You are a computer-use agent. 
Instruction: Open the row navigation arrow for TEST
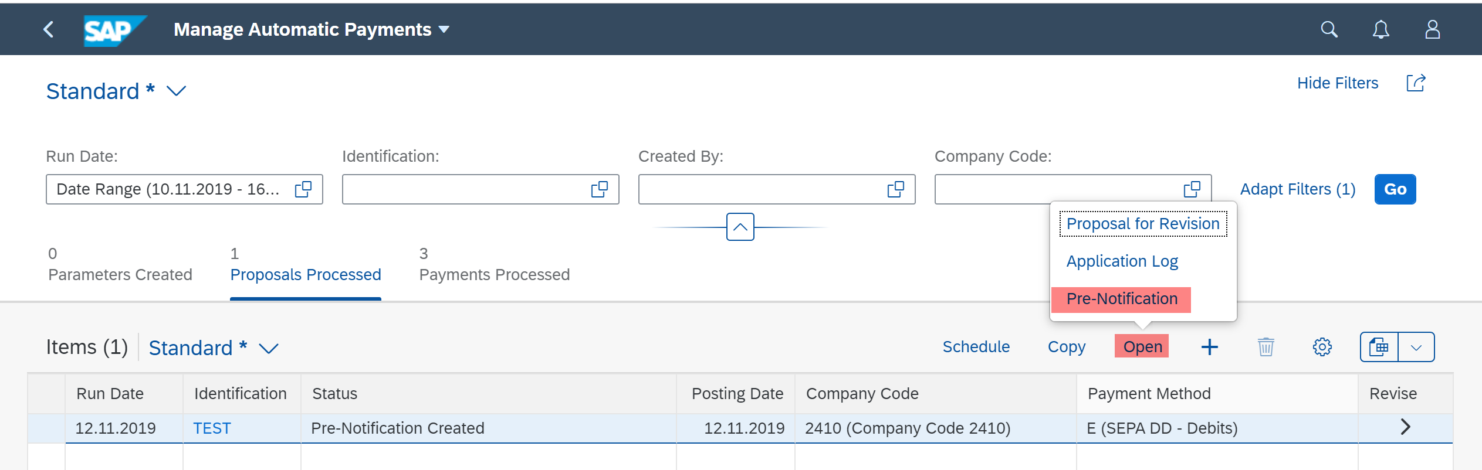tap(1405, 427)
